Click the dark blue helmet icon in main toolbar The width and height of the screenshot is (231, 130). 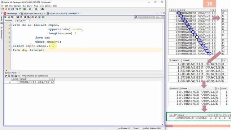tap(43, 9)
